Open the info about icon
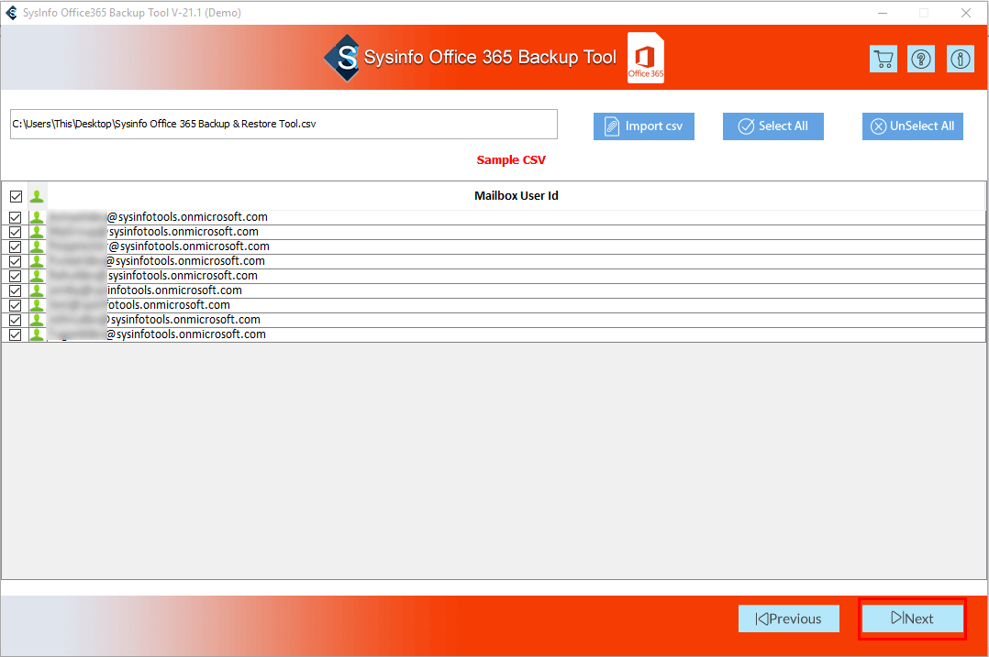 tap(960, 60)
